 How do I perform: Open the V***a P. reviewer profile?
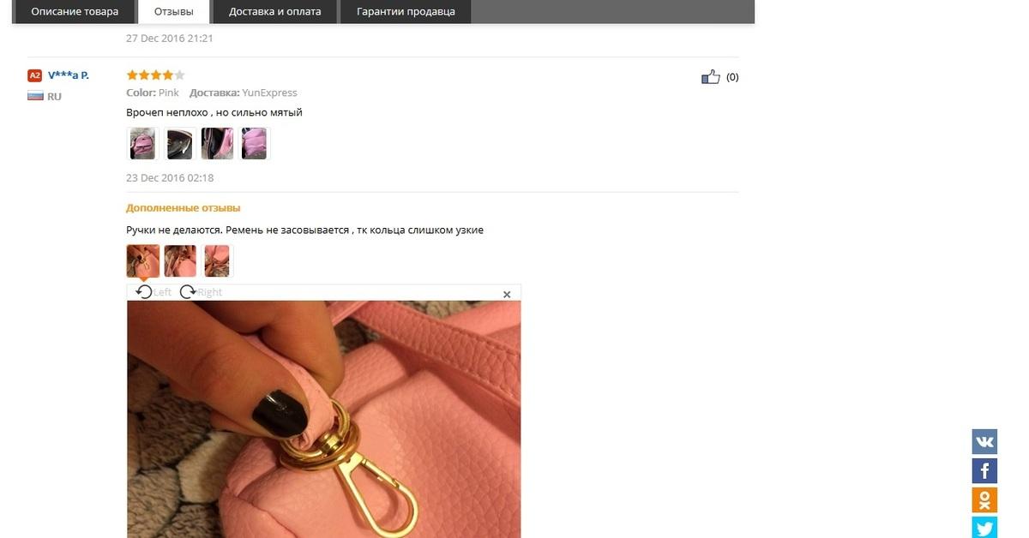click(69, 75)
